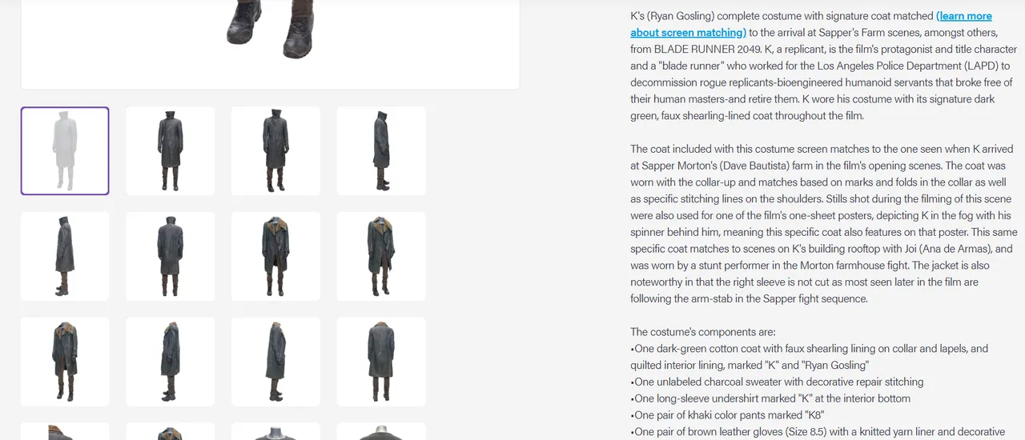Select the third thumbnail in the third row
The image size is (1025, 440).
click(275, 362)
